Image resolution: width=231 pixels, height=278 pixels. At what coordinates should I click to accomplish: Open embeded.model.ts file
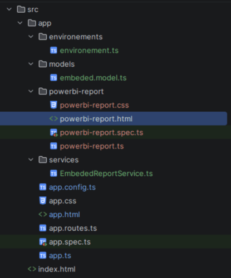coord(93,78)
